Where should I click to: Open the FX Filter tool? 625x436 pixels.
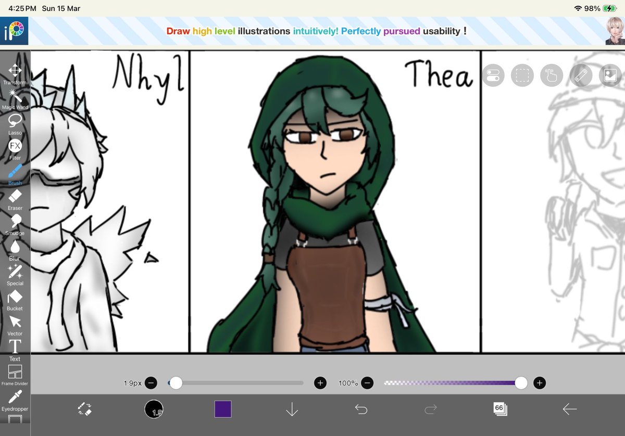click(15, 149)
